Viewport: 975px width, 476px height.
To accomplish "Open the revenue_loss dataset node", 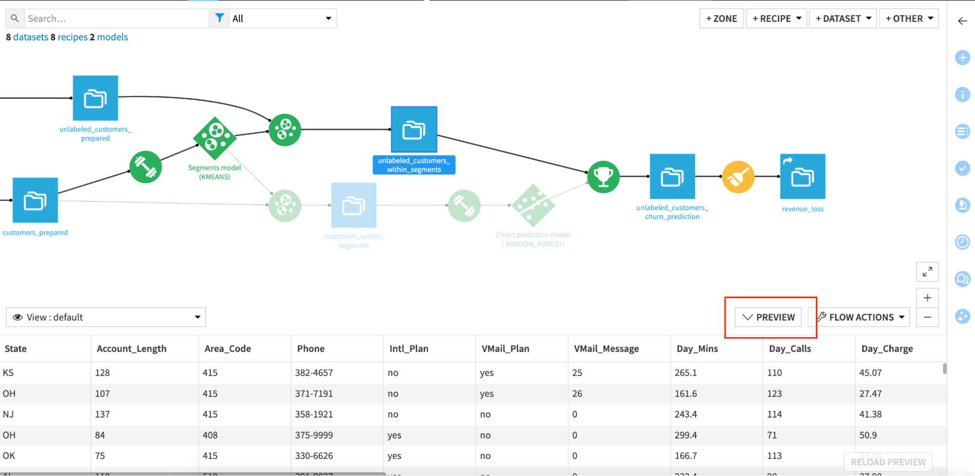I will tap(802, 176).
